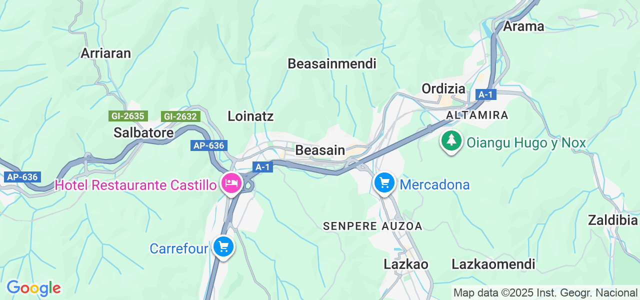This screenshot has height=300, width=640.
Task: Click the AP-636 shield near Salbatore
Action: 209,145
